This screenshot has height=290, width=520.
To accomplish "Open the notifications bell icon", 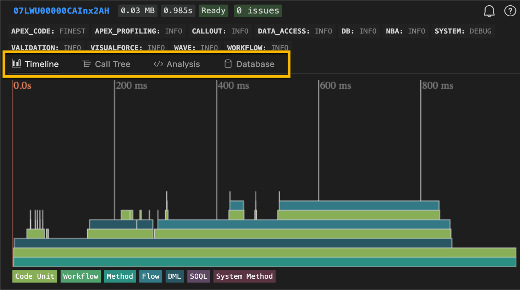I will point(489,11).
